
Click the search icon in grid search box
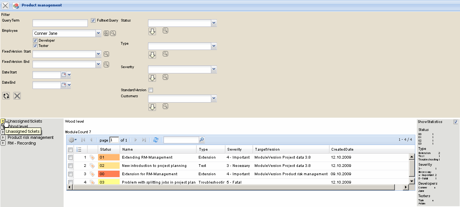pos(201,140)
